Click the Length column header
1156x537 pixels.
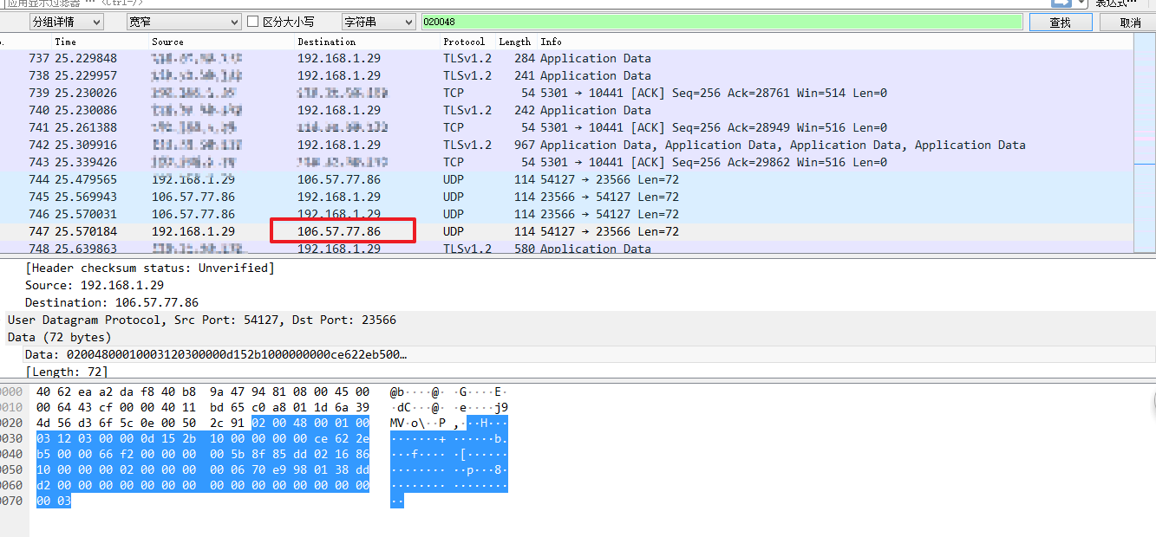pyautogui.click(x=514, y=42)
